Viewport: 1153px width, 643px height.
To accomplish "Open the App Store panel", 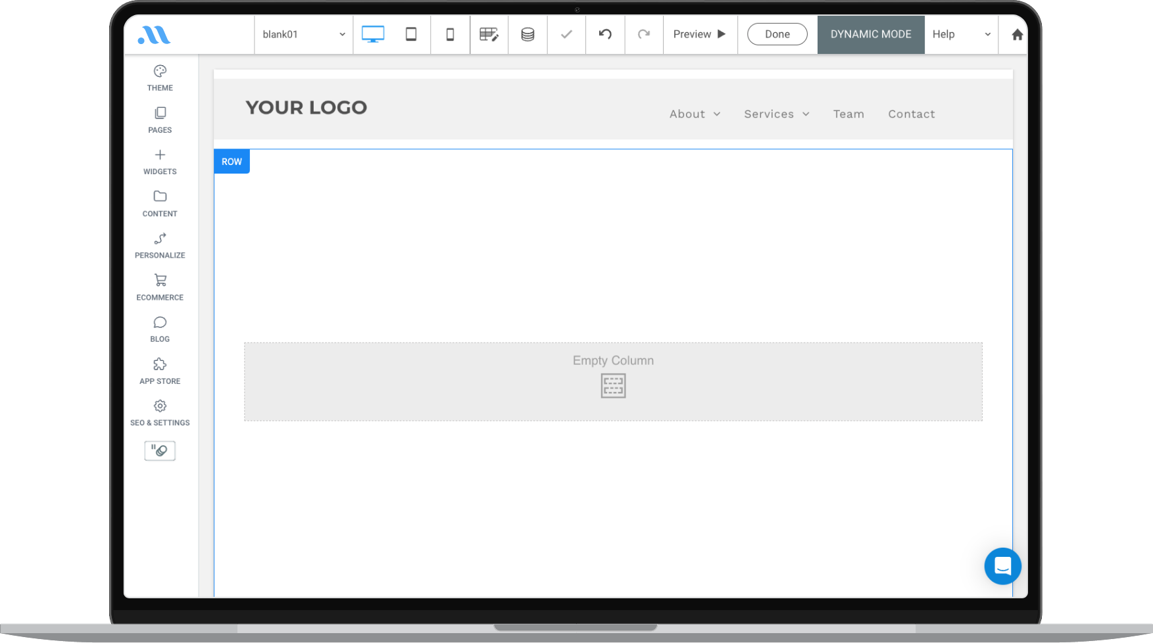I will click(160, 371).
